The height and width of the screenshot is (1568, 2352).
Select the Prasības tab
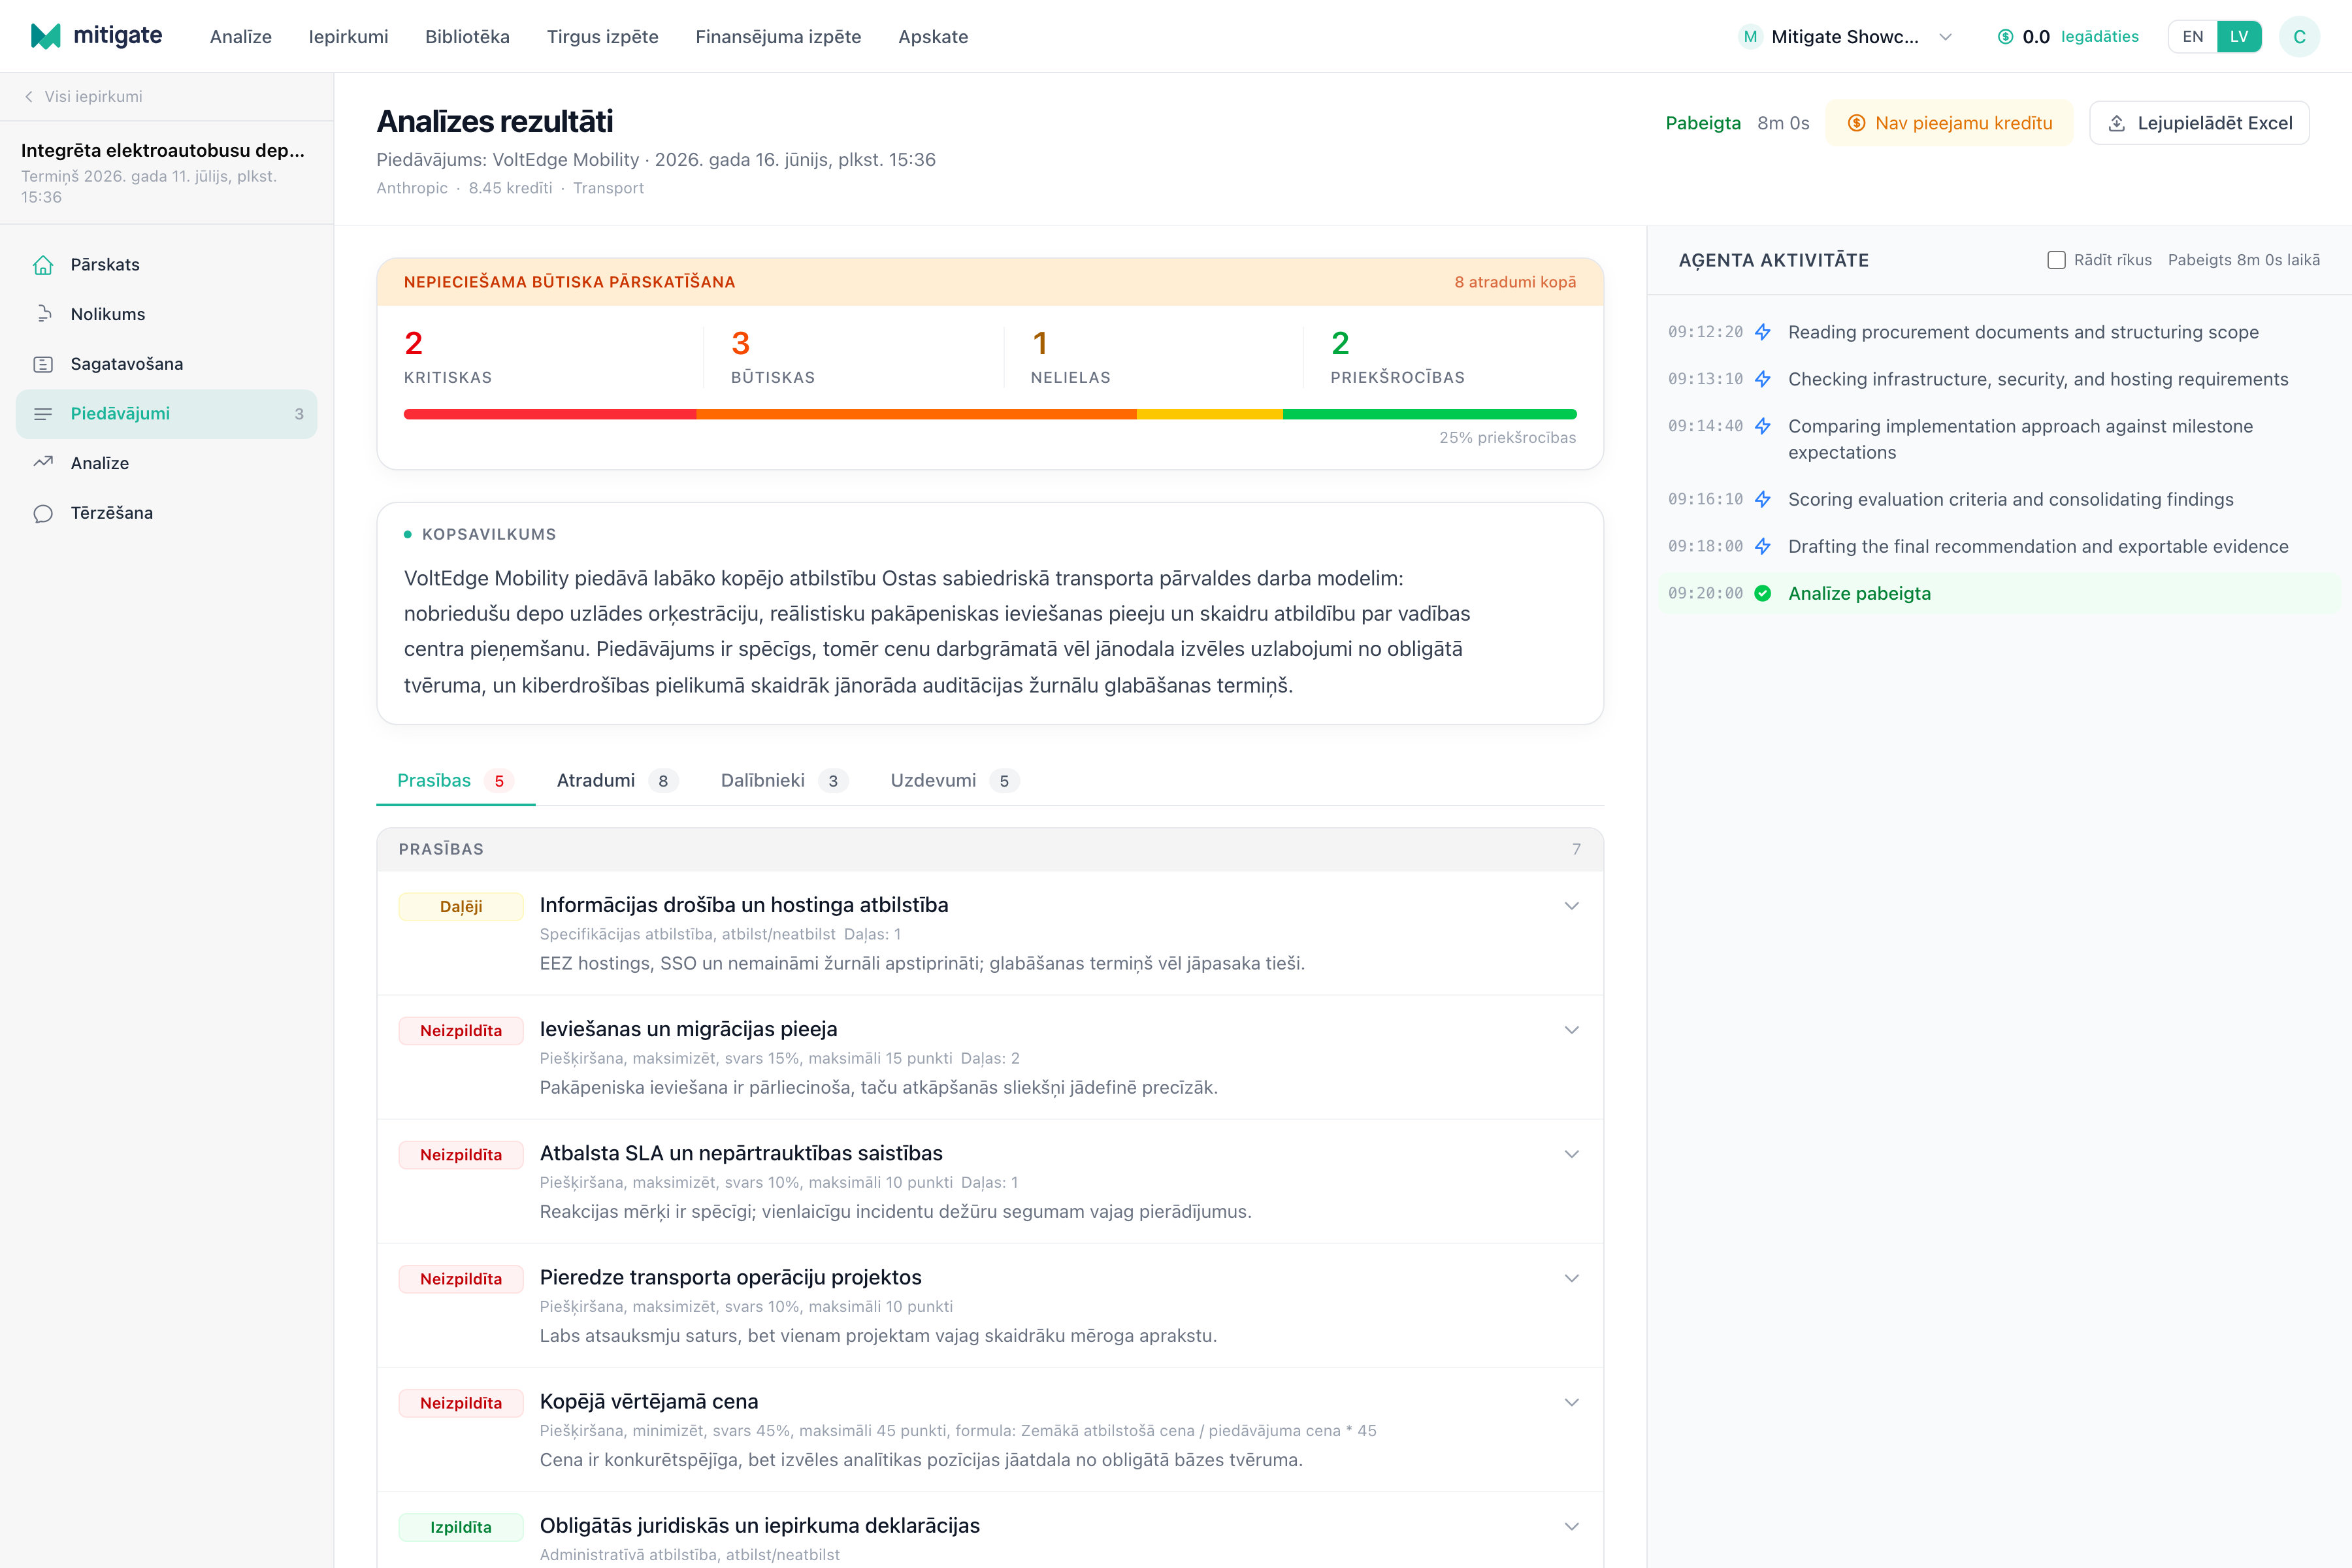click(x=455, y=780)
